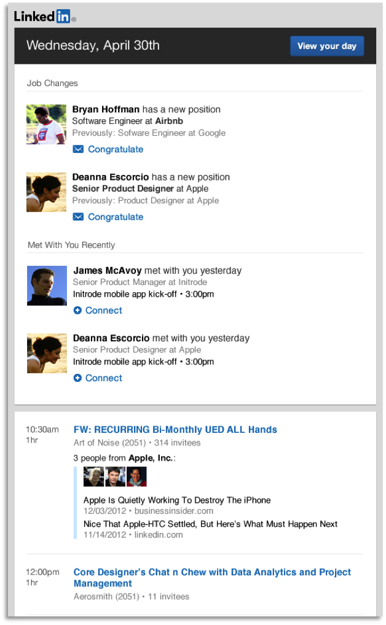Viewport: 386px width, 625px height.
Task: Click third Apple attendee photo
Action: click(x=136, y=476)
